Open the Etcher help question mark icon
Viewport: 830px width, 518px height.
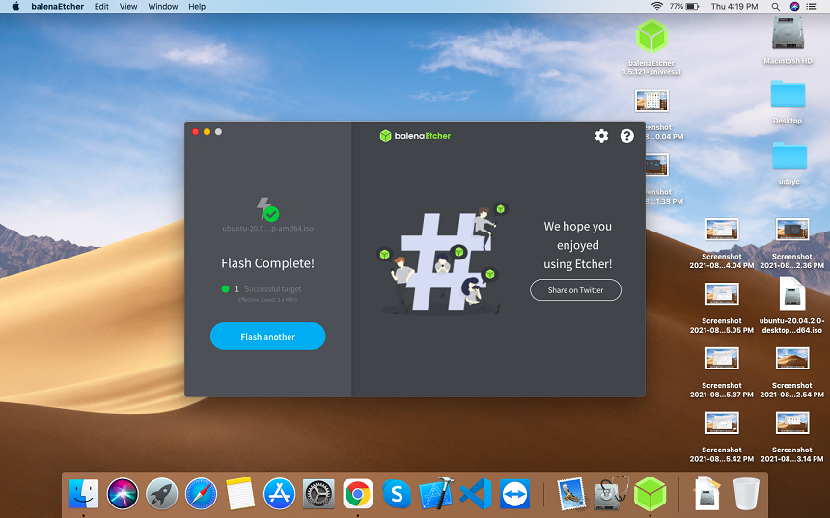point(626,136)
